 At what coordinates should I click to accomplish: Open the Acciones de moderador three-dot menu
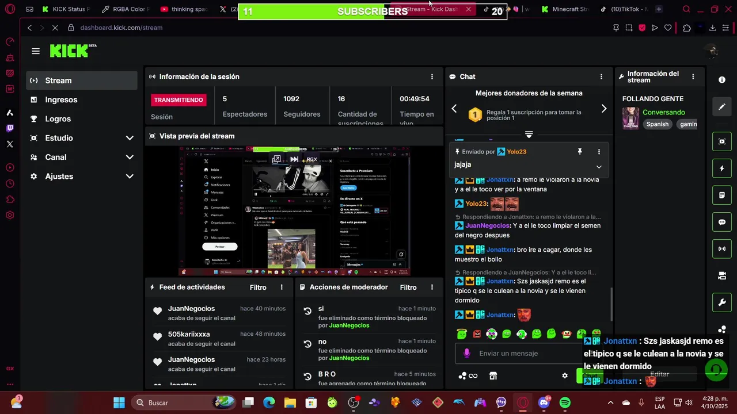pyautogui.click(x=432, y=287)
